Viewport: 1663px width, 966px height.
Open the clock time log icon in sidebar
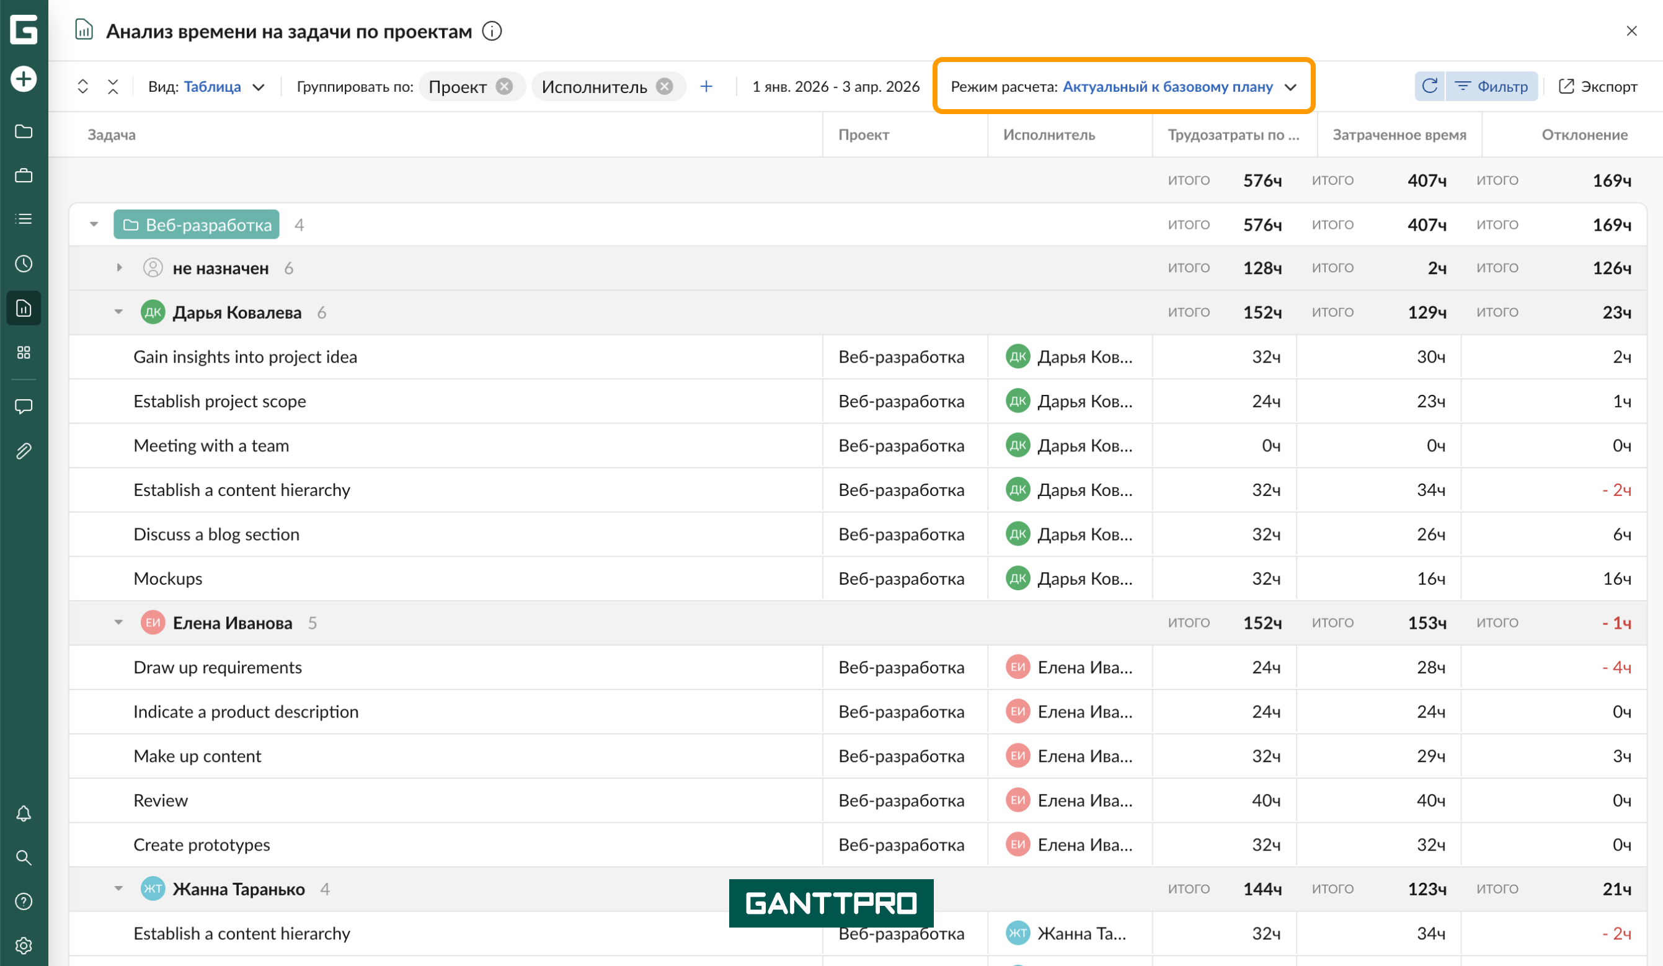[x=24, y=264]
